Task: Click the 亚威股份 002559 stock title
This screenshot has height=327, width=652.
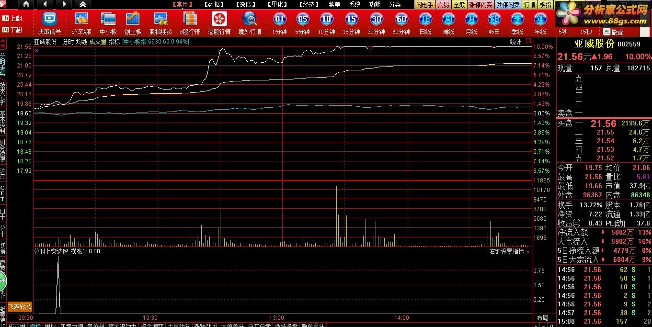Action: click(x=607, y=44)
